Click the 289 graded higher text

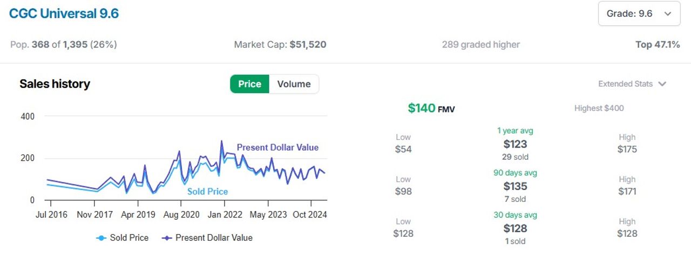click(480, 45)
